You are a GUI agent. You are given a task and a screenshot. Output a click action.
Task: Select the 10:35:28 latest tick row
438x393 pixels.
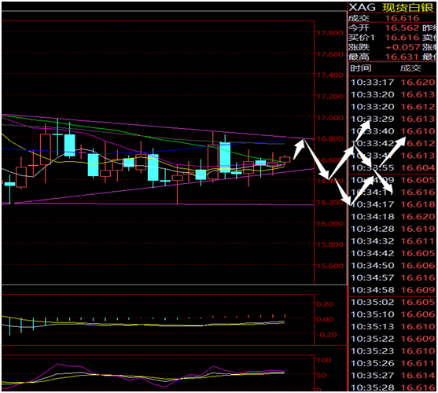point(392,387)
